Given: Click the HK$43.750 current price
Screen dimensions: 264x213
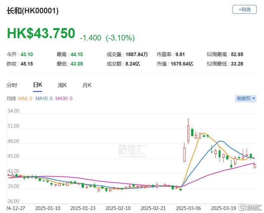Looking at the screenshot, I should (41, 33).
